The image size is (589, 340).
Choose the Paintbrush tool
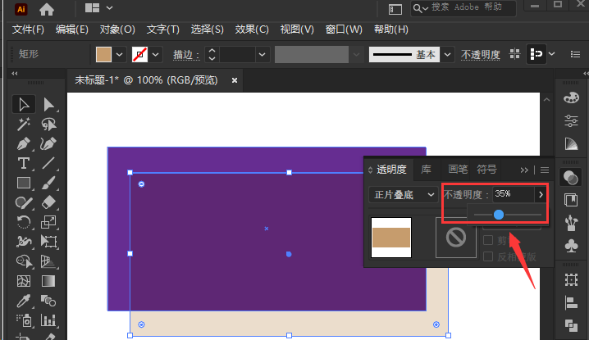tap(49, 183)
